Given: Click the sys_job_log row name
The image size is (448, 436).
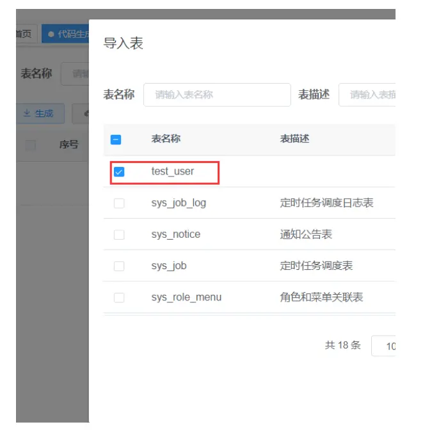Looking at the screenshot, I should 179,203.
